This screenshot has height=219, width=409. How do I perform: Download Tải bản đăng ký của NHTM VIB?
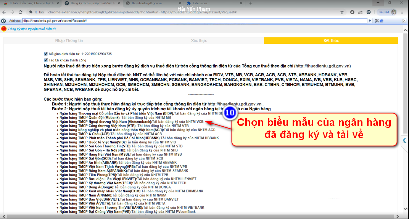151,142
